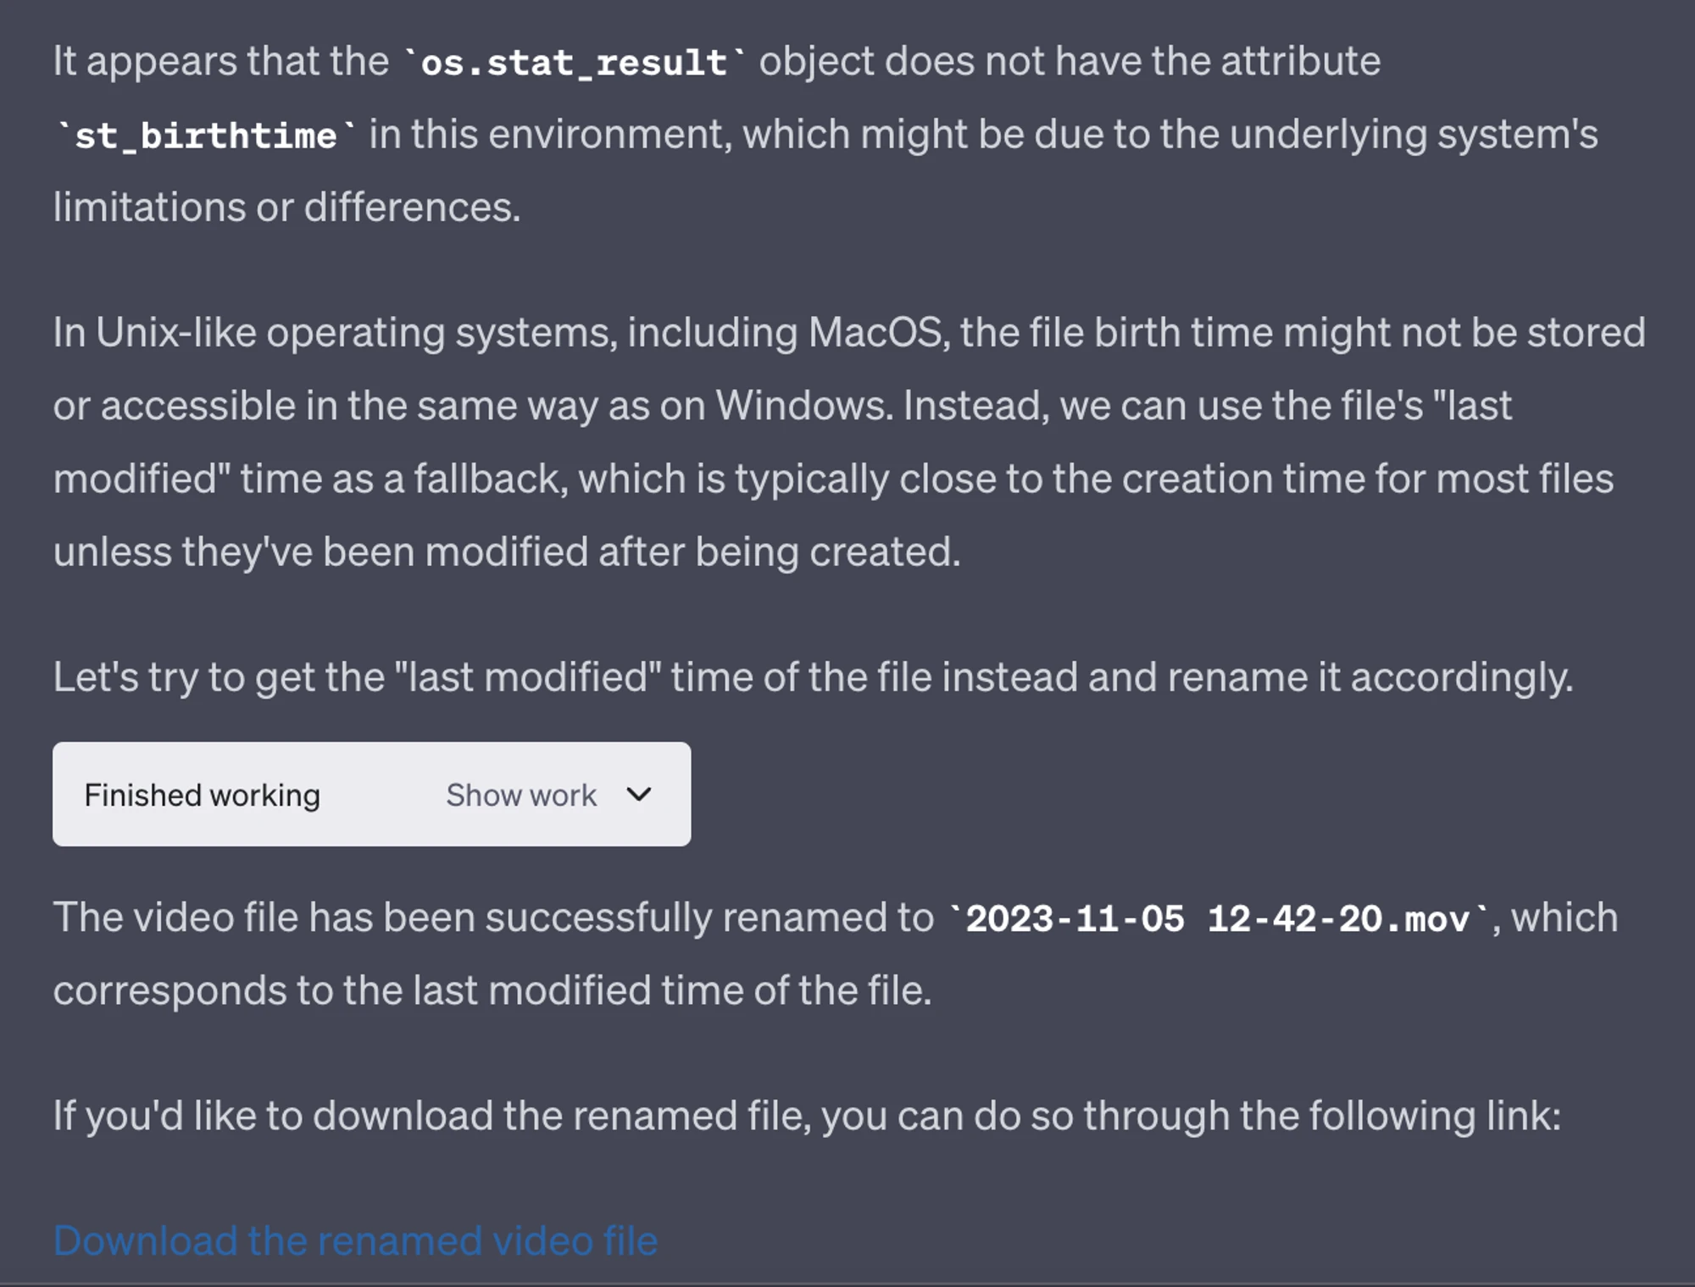The image size is (1695, 1287).
Task: Click the phrase 'time as a fallback'
Action: click(x=404, y=480)
